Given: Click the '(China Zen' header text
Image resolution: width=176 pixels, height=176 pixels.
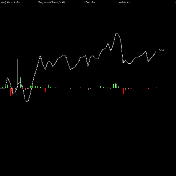Looking at the screenshot, I should coord(89,2).
